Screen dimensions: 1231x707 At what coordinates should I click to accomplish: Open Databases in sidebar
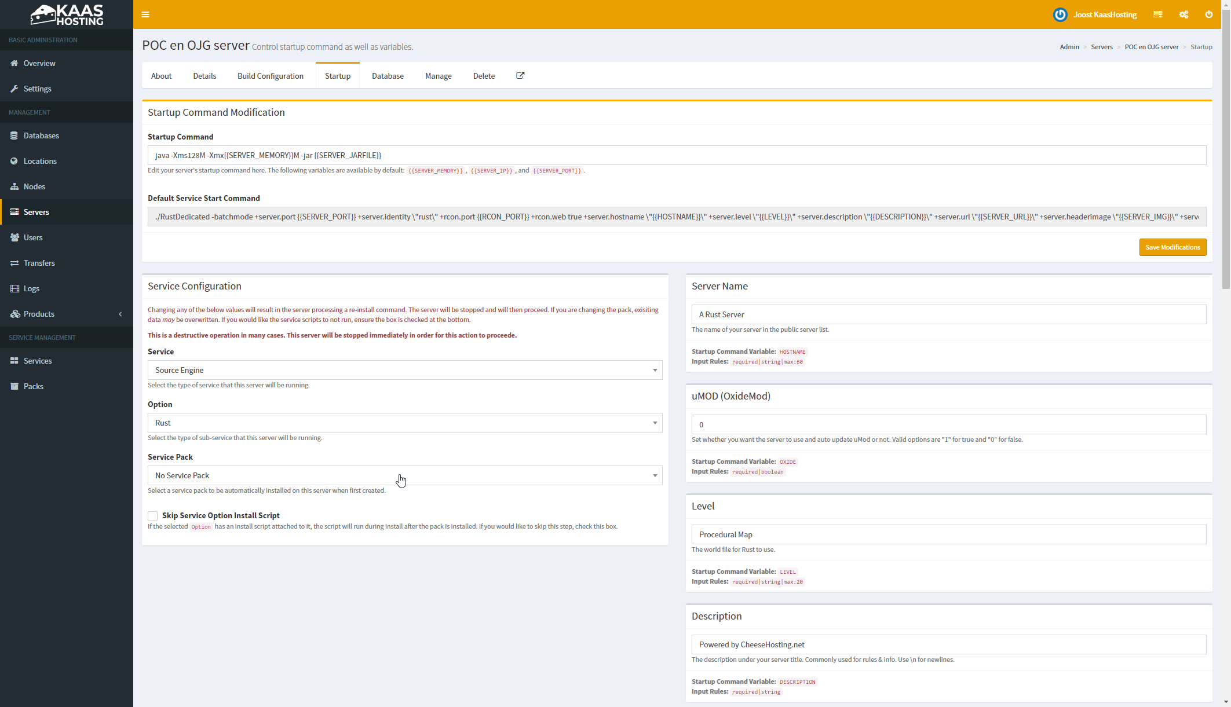pyautogui.click(x=41, y=135)
